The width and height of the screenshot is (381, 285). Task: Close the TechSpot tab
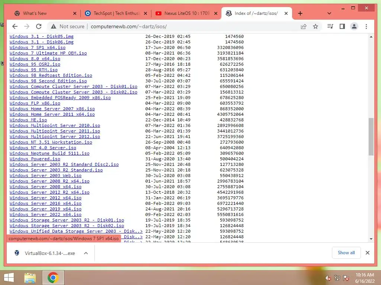tap(145, 13)
